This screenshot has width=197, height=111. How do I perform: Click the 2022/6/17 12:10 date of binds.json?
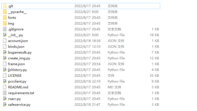[87, 47]
